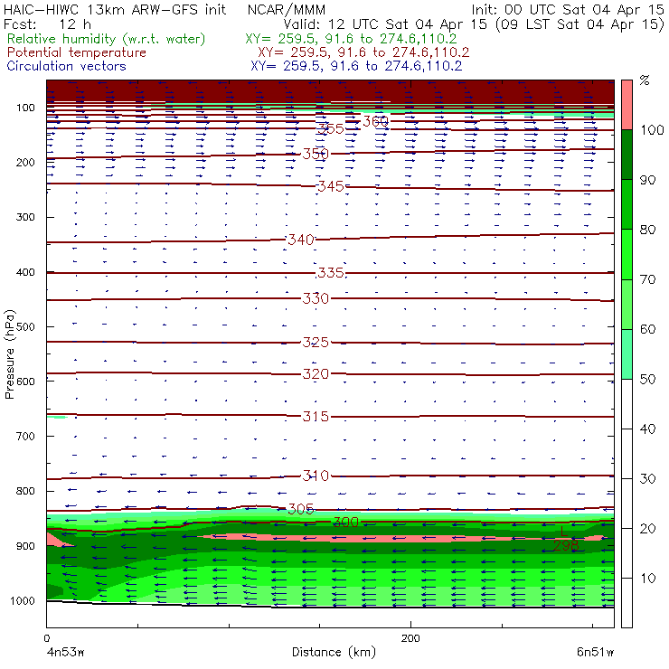Click the 70 colorbar value label

tap(647, 279)
